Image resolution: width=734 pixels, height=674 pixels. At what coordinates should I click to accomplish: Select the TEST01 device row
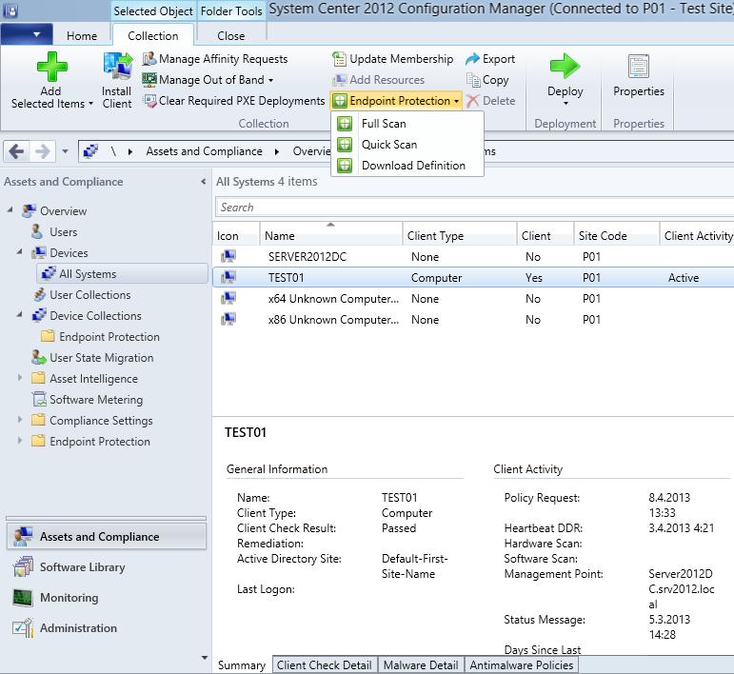click(473, 278)
